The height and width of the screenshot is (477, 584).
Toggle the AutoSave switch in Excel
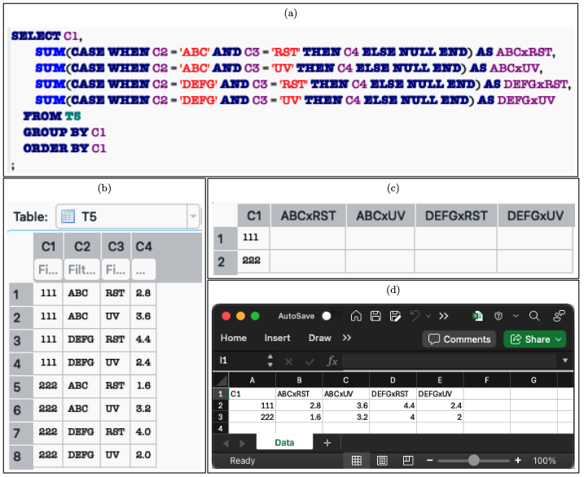tap(331, 317)
